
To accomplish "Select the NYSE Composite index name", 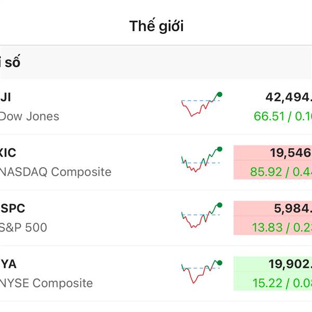I will tap(46, 283).
